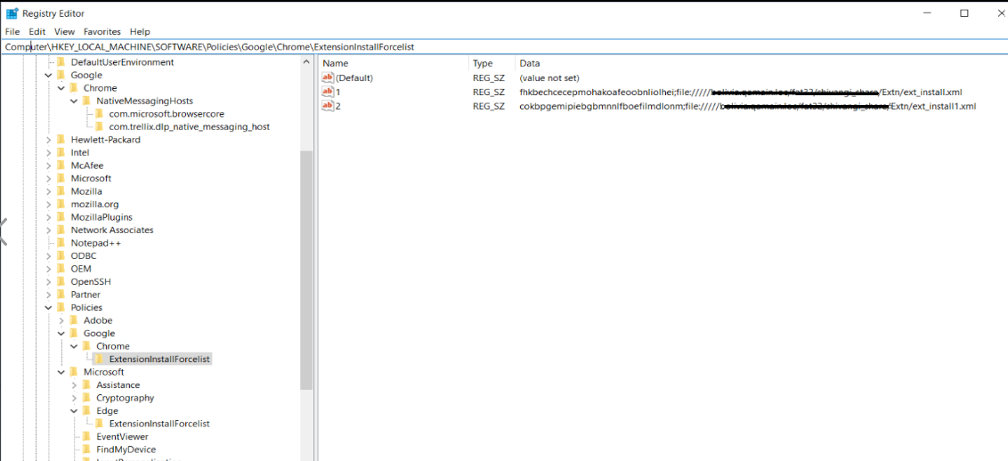Collapse the Google key under Policies
Screen dimensions: 1008x461
pos(61,333)
